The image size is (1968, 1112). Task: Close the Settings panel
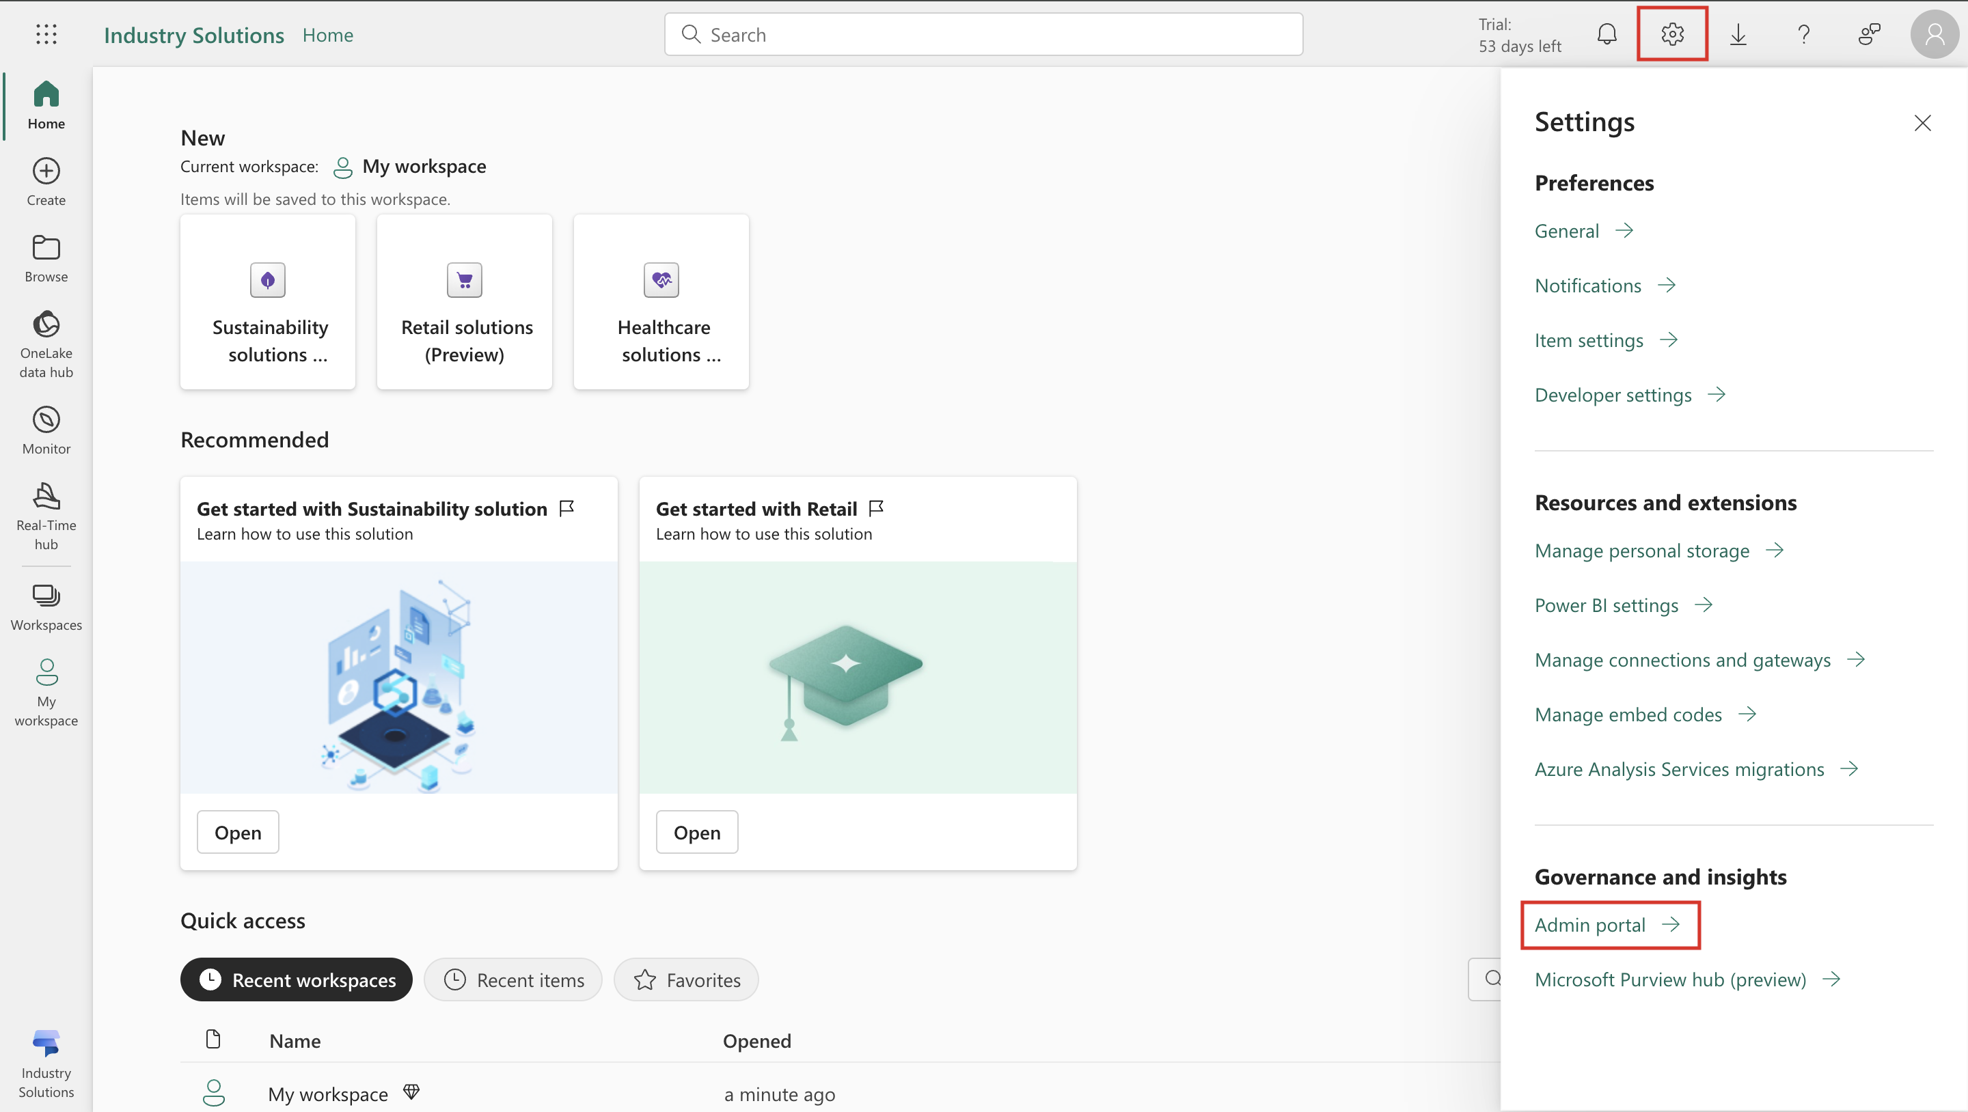pos(1922,123)
